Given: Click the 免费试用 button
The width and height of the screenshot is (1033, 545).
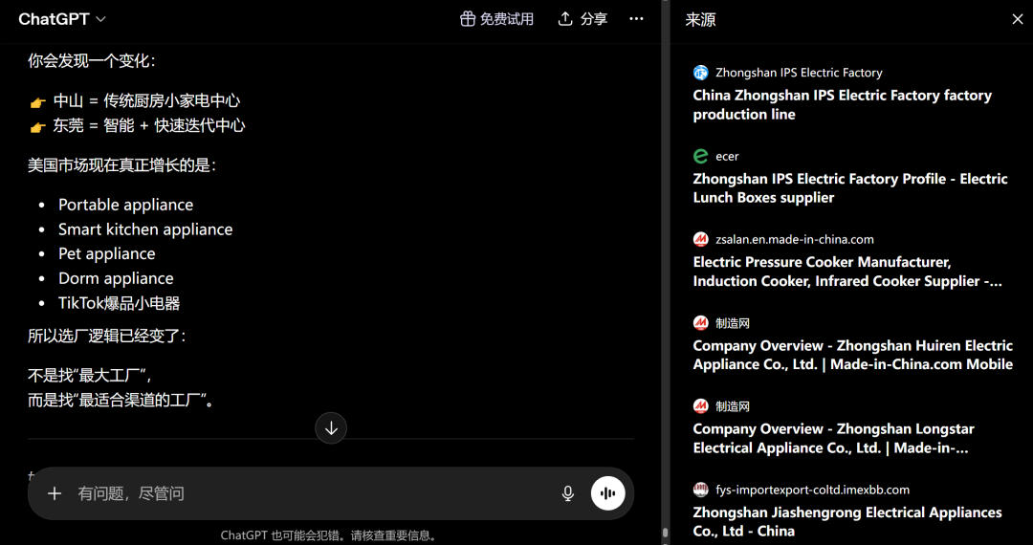Looking at the screenshot, I should point(496,19).
